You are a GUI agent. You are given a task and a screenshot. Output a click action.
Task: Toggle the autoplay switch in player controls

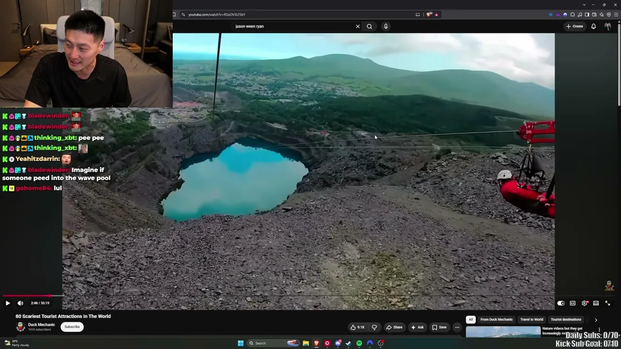[561, 303]
